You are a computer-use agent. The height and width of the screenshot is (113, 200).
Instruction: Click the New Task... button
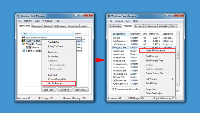coord(81,90)
